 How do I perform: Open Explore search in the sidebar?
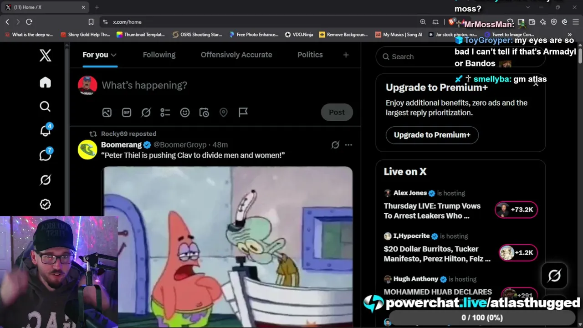tap(45, 107)
